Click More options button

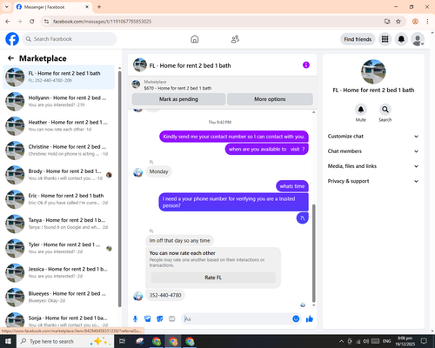point(270,99)
